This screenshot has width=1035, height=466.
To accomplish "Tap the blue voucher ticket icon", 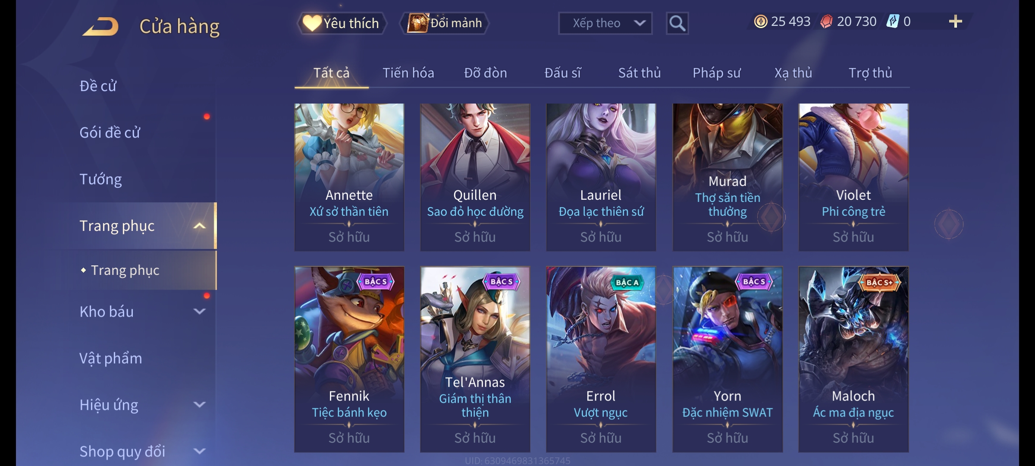I will 892,22.
